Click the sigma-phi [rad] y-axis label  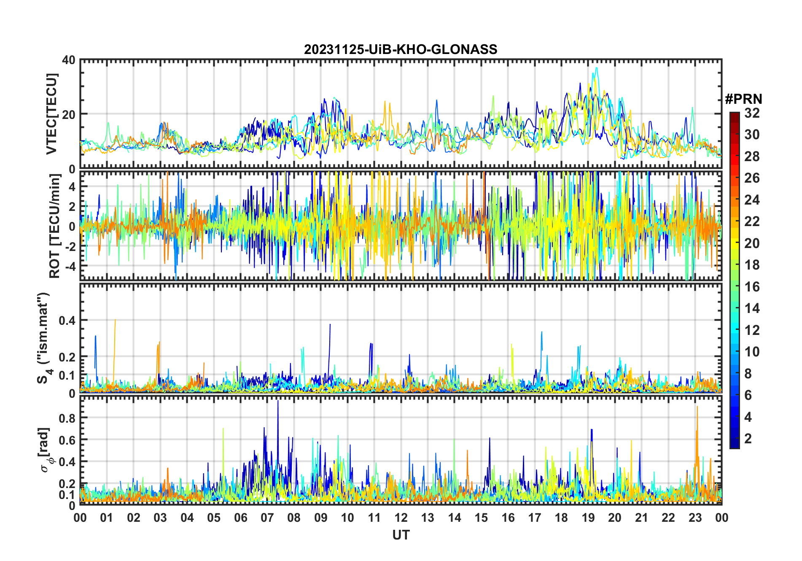(45, 450)
